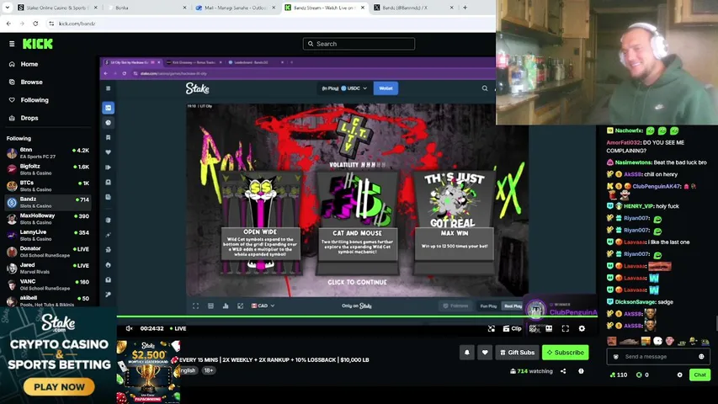Follow with the heart button
Screen dimensions: 718x404
485,353
